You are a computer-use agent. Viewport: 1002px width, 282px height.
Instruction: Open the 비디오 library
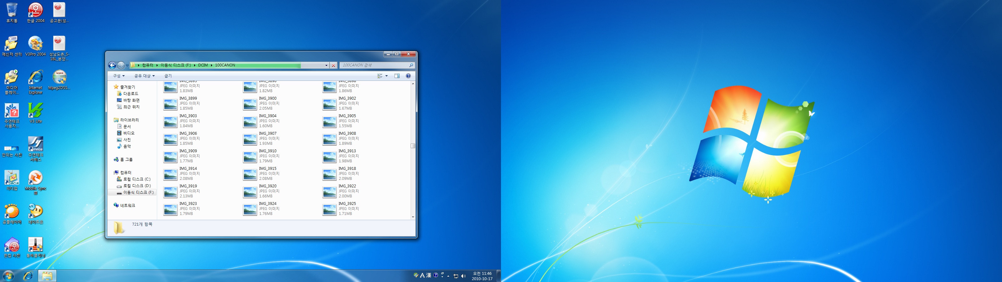(x=126, y=133)
